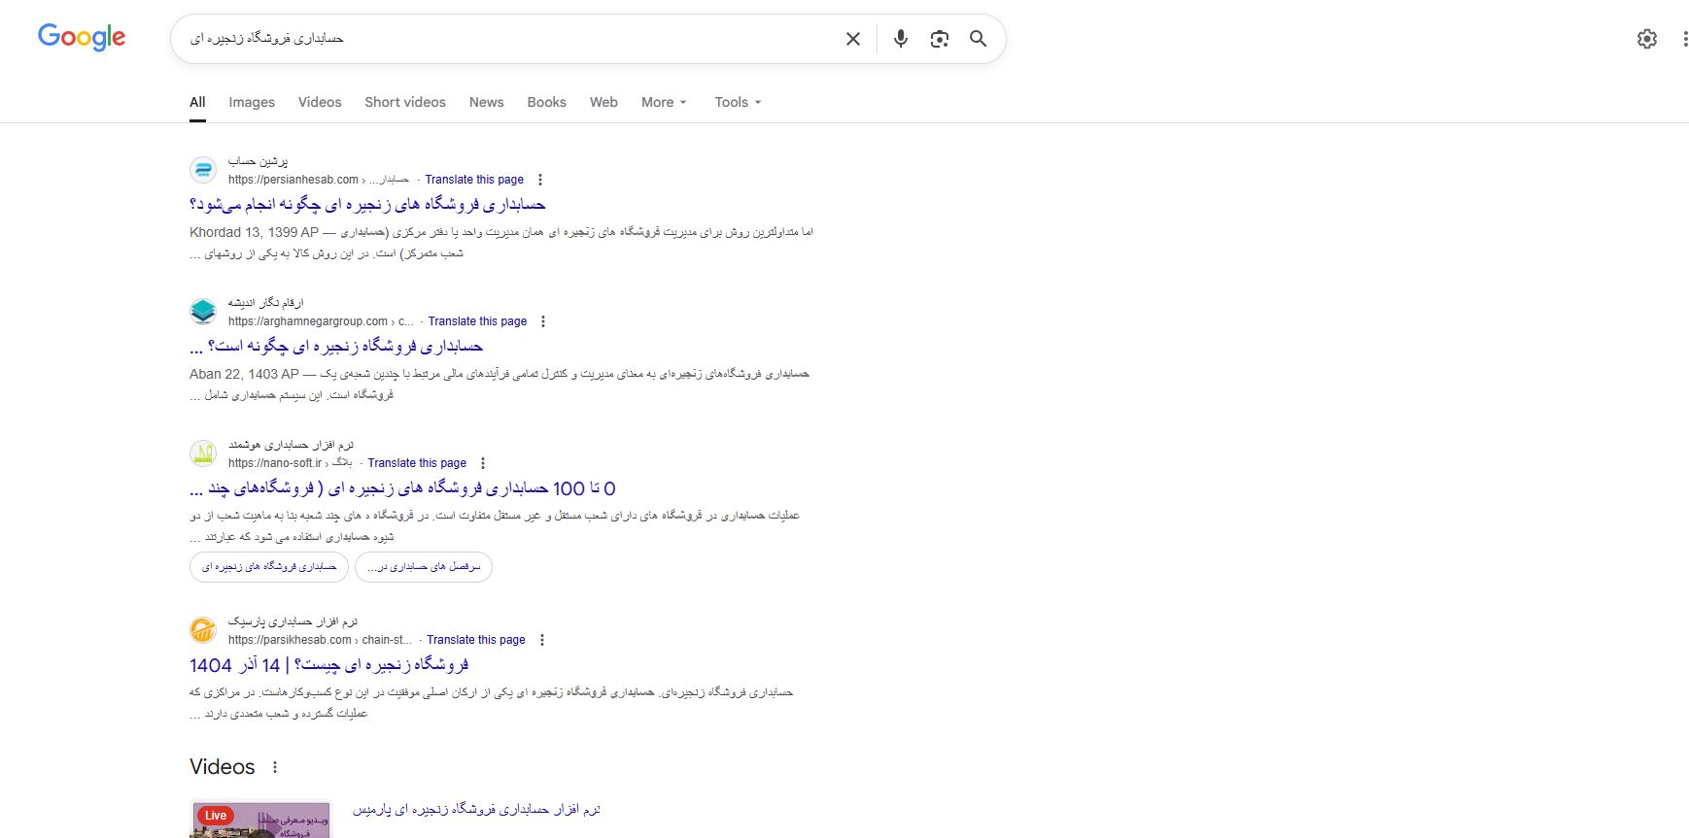This screenshot has height=838, width=1689.
Task: Expand the Tools dropdown
Action: (x=738, y=102)
